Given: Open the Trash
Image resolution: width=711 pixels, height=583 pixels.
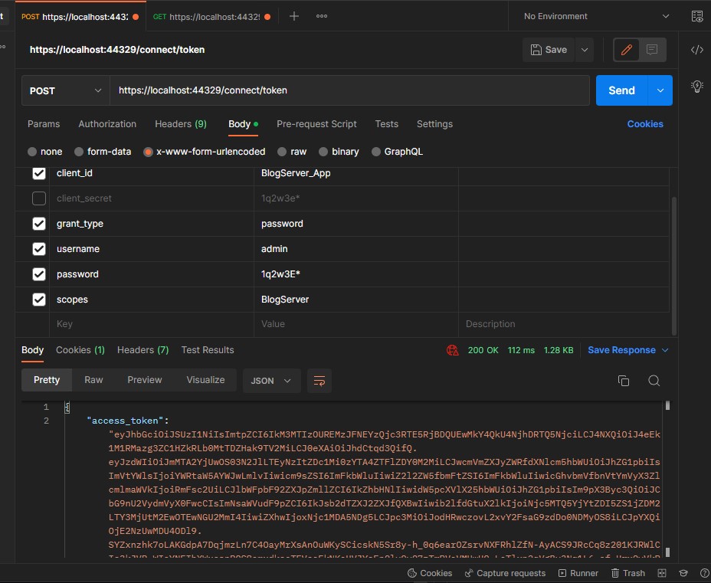Looking at the screenshot, I should 627,572.
